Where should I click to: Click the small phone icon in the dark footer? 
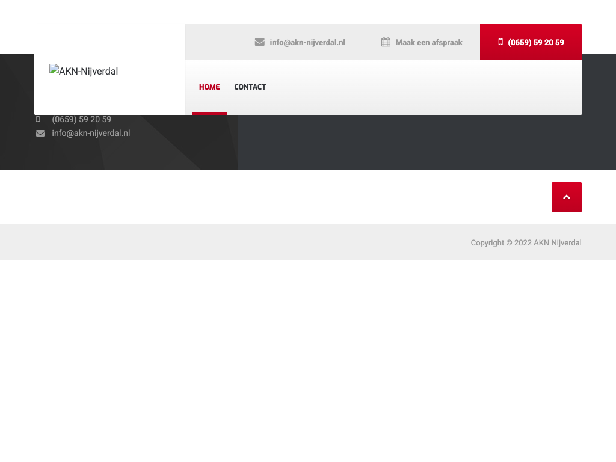click(38, 120)
